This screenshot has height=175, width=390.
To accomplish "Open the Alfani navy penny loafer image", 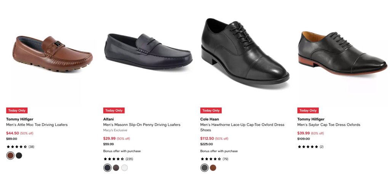I will point(148,51).
